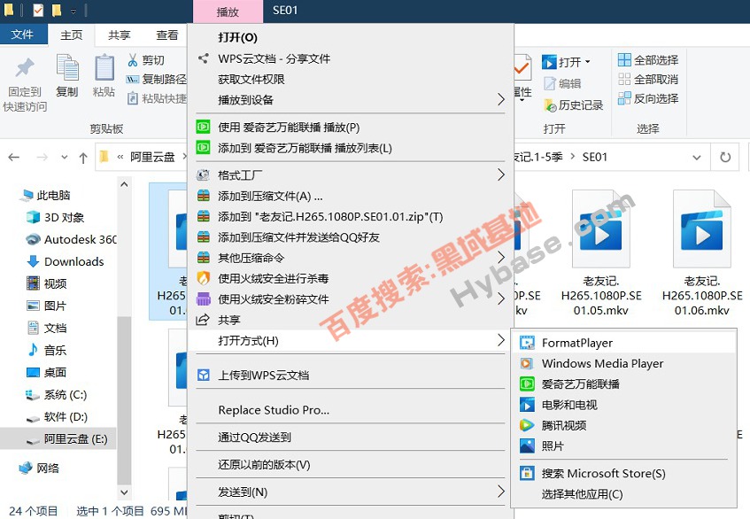Click the quick access checkmark Properties icon

38,10
